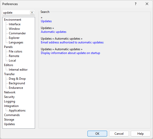This screenshot has width=153, height=139.
Task: Click the Cancel button
Action: click(119, 134)
